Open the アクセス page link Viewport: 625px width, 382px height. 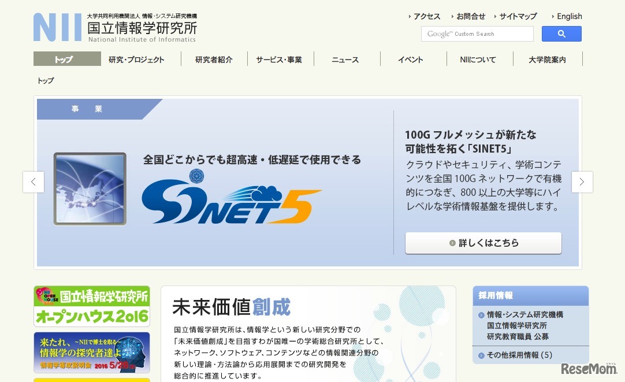[427, 16]
